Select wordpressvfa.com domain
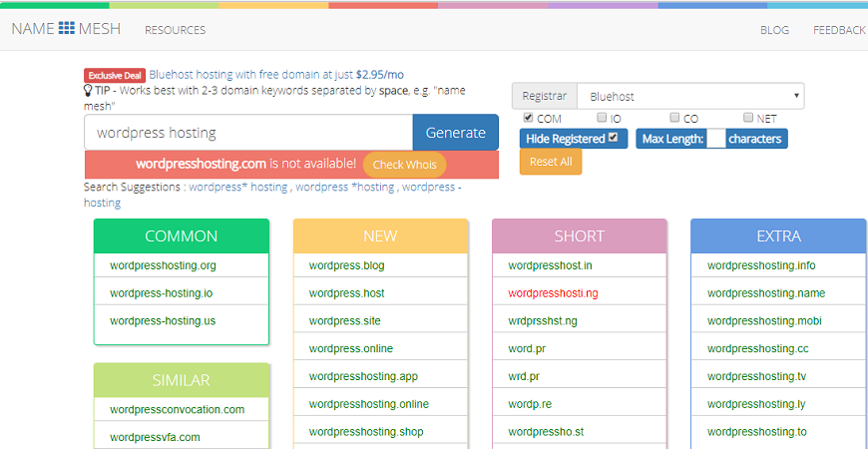The width and height of the screenshot is (868, 449). (155, 437)
